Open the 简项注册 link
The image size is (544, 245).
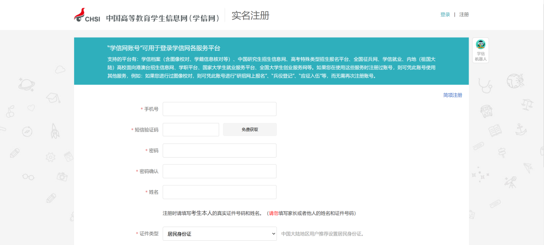[x=453, y=95]
